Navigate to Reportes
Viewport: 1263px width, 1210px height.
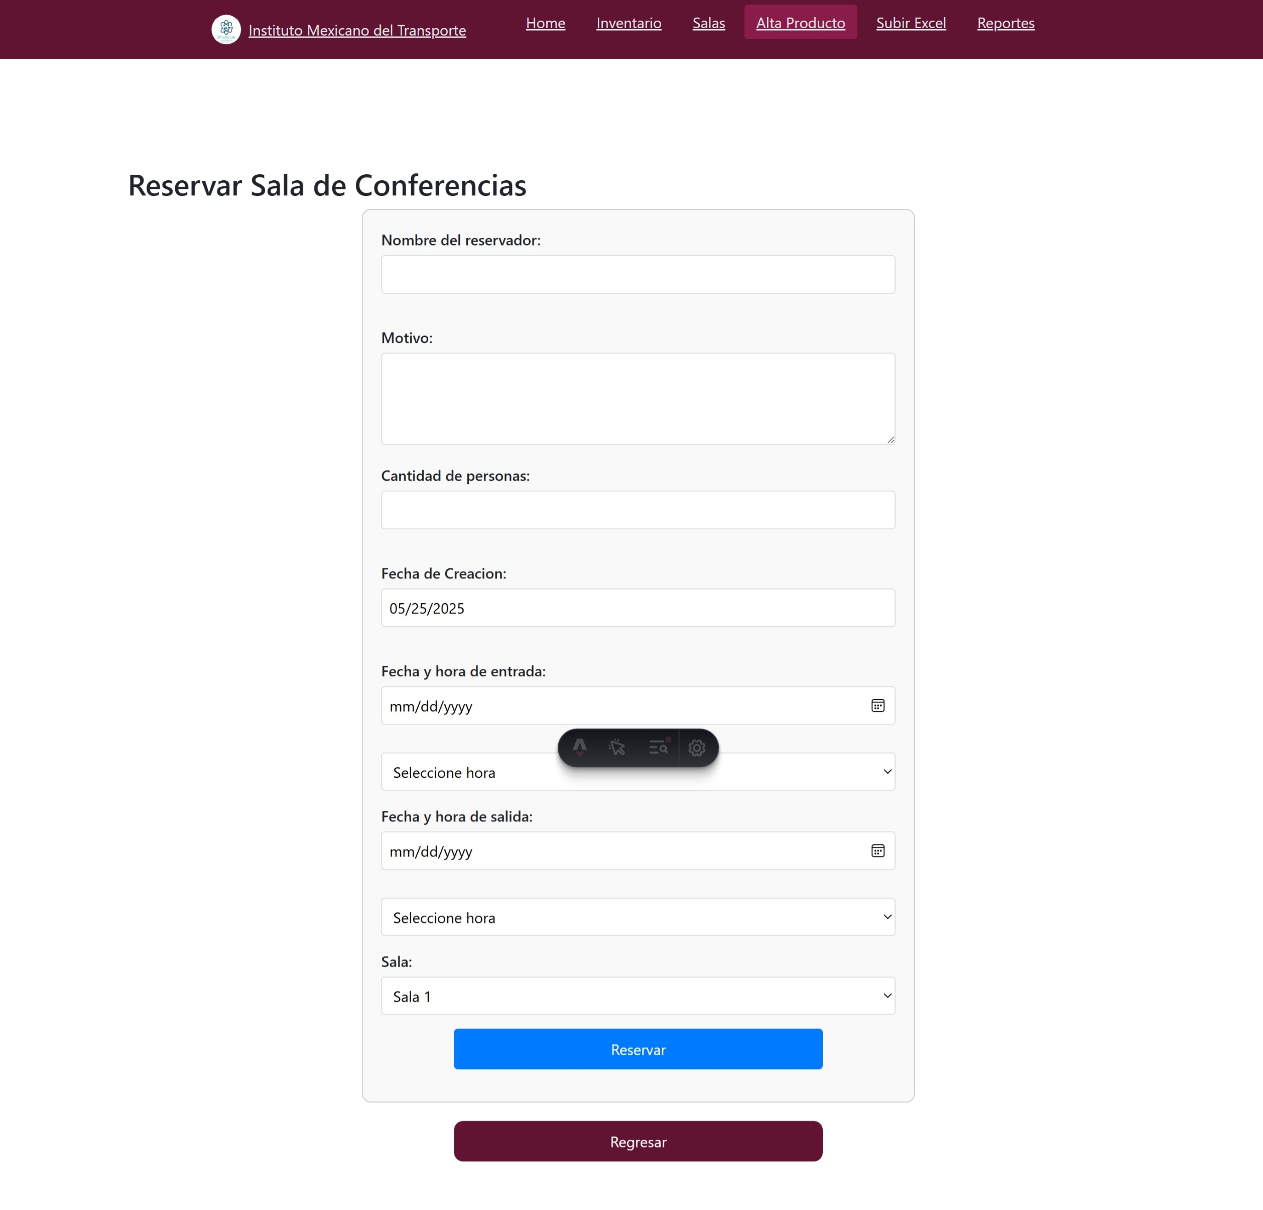click(x=1005, y=23)
